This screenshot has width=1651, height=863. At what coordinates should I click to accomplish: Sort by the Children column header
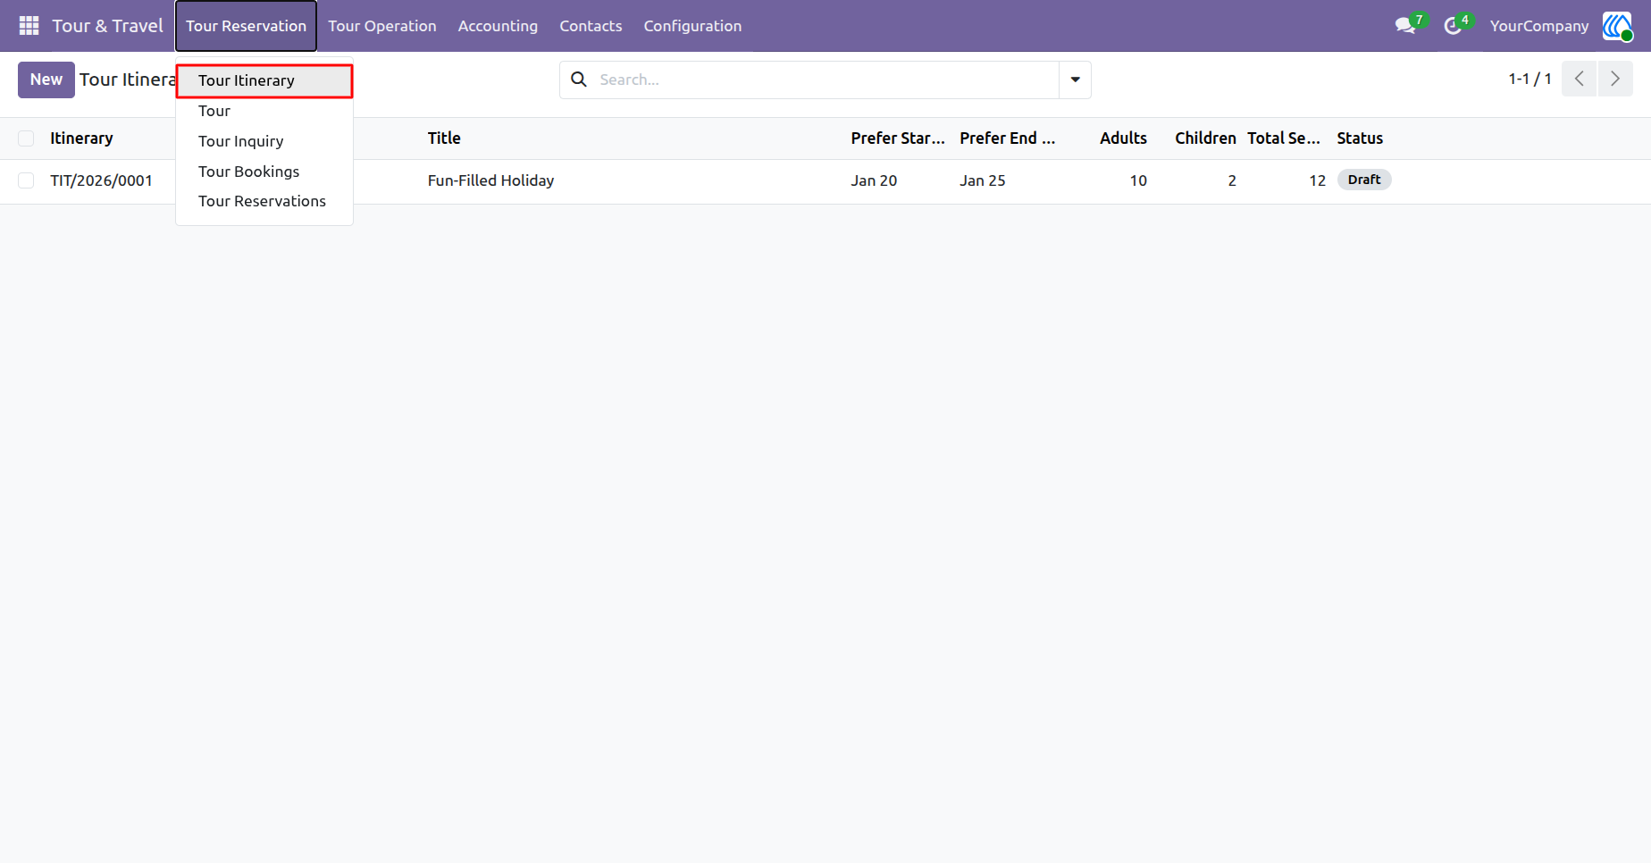[x=1205, y=138]
